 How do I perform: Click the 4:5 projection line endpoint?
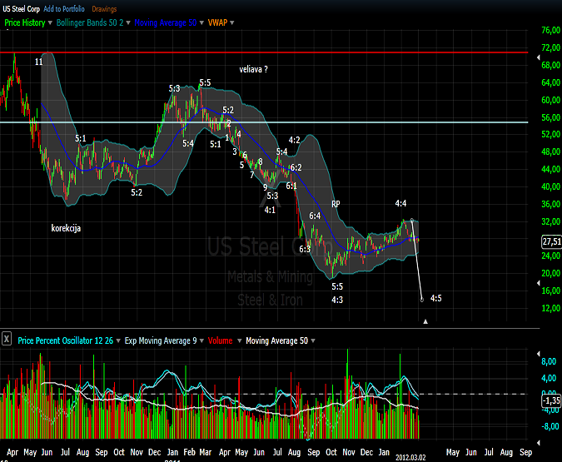(422, 298)
